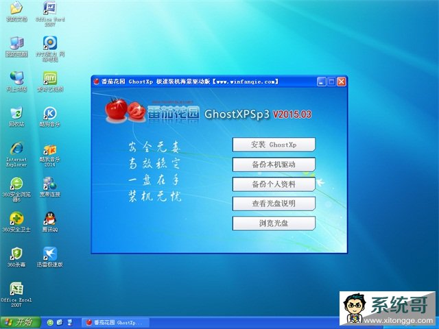The height and width of the screenshot is (329, 439).
Task: Minimize the 番茄花园 GhostXp window
Action: [322, 82]
